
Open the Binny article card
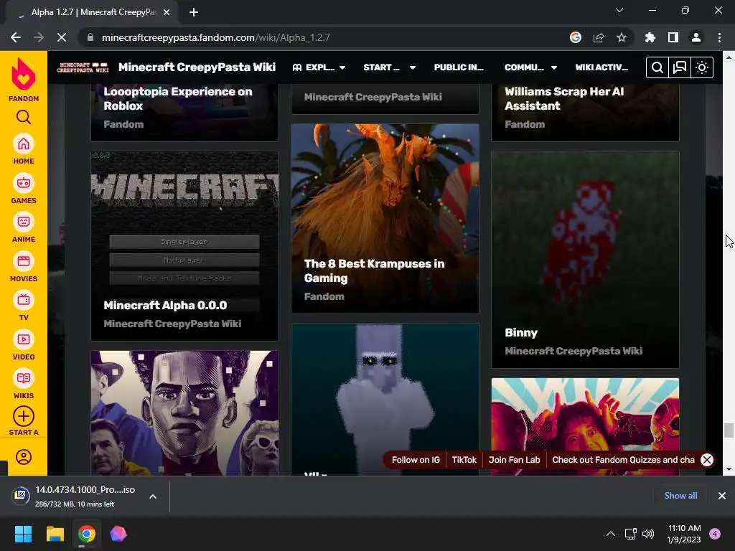pos(585,260)
